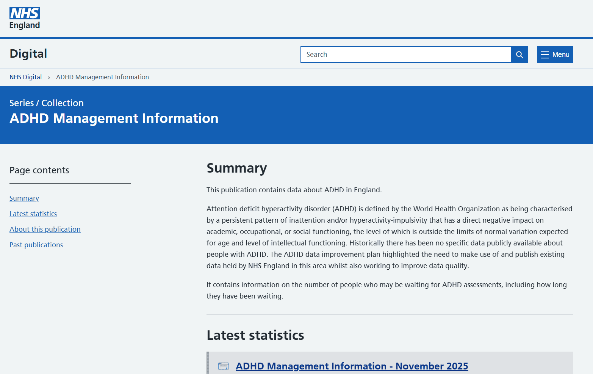Click the Series / Collection label
The height and width of the screenshot is (374, 593).
[47, 103]
